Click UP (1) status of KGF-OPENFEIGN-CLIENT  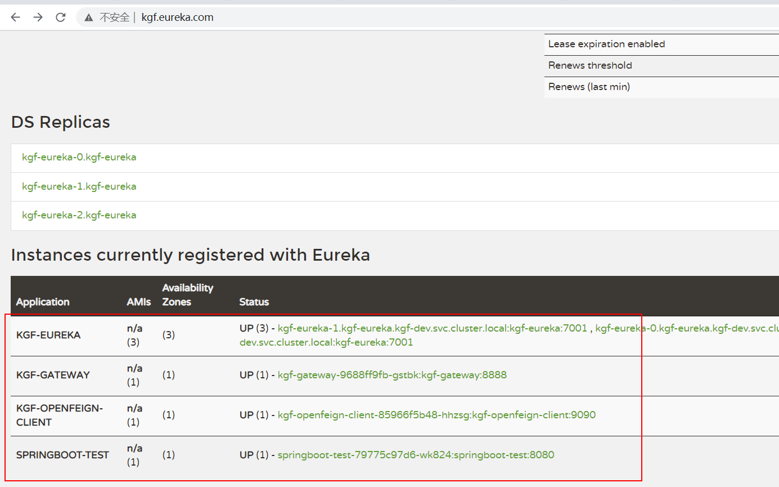pos(254,415)
